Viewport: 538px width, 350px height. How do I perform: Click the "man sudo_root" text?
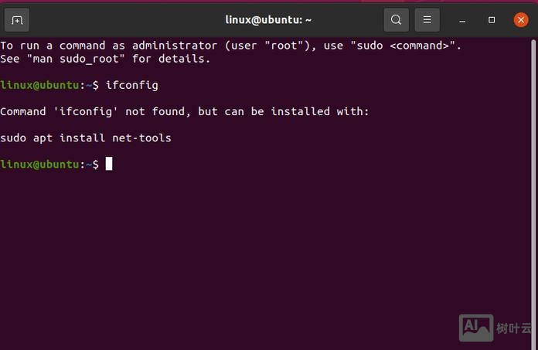tap(75, 59)
